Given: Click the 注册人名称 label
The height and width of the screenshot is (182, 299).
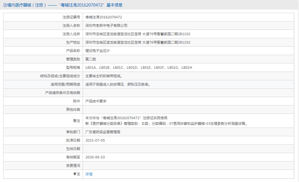Looking at the screenshot, I should point(71,26).
